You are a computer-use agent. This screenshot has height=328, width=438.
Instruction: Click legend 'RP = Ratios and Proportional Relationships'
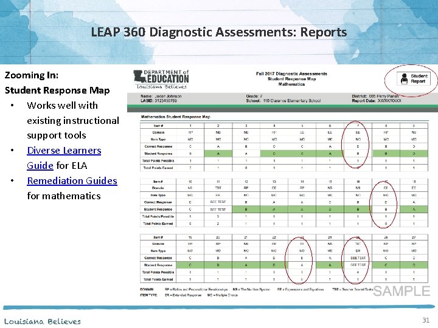pyautogui.click(x=196, y=290)
